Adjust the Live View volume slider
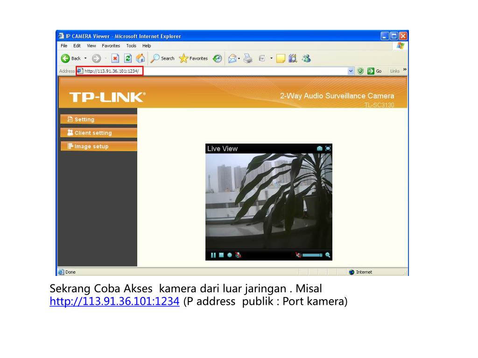Image resolution: width=478 pixels, height=358 pixels. click(x=312, y=255)
